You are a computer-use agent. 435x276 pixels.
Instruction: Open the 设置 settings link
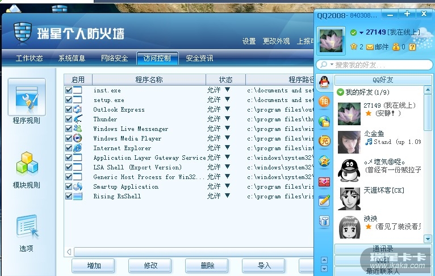pyautogui.click(x=249, y=41)
